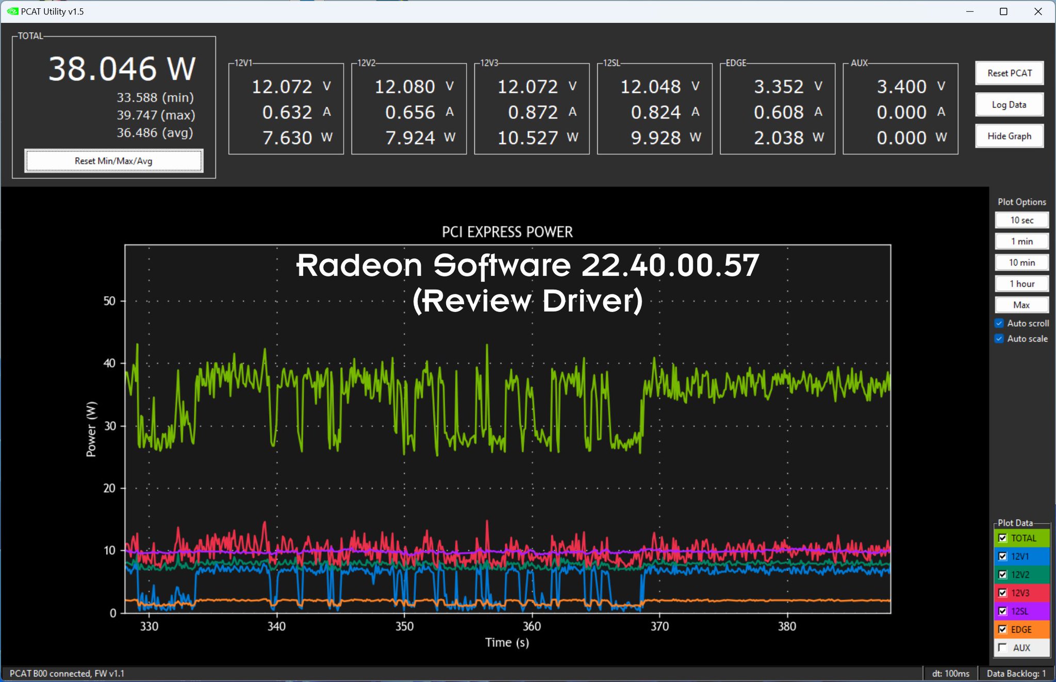Toggle TOTAL plot data checkbox

(1002, 538)
